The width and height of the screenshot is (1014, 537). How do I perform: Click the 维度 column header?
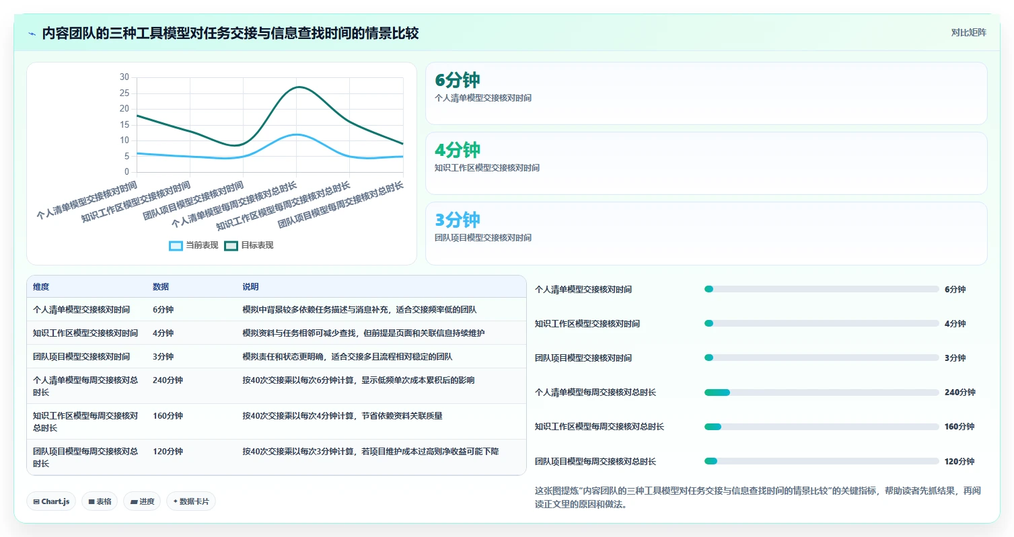(x=41, y=287)
